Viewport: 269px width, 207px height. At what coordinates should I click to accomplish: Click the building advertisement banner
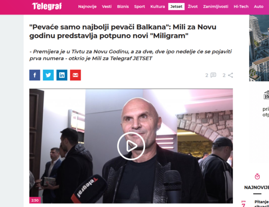pyautogui.click(x=259, y=48)
